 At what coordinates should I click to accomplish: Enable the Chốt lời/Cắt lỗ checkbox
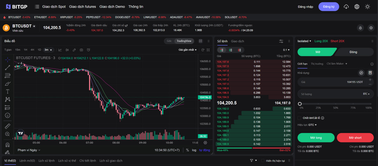pyautogui.click(x=299, y=118)
